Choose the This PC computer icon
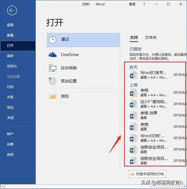The height and width of the screenshot is (189, 187). (x=53, y=68)
